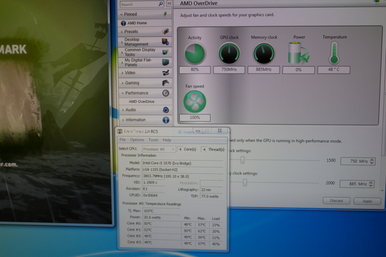Close the Core Temp window
The image size is (386, 257).
pos(219,131)
